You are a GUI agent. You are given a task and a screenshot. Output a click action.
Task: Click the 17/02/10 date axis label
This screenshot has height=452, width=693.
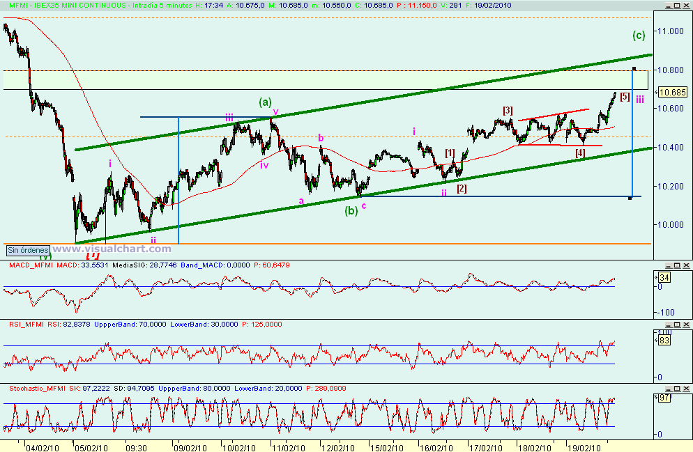click(x=486, y=448)
